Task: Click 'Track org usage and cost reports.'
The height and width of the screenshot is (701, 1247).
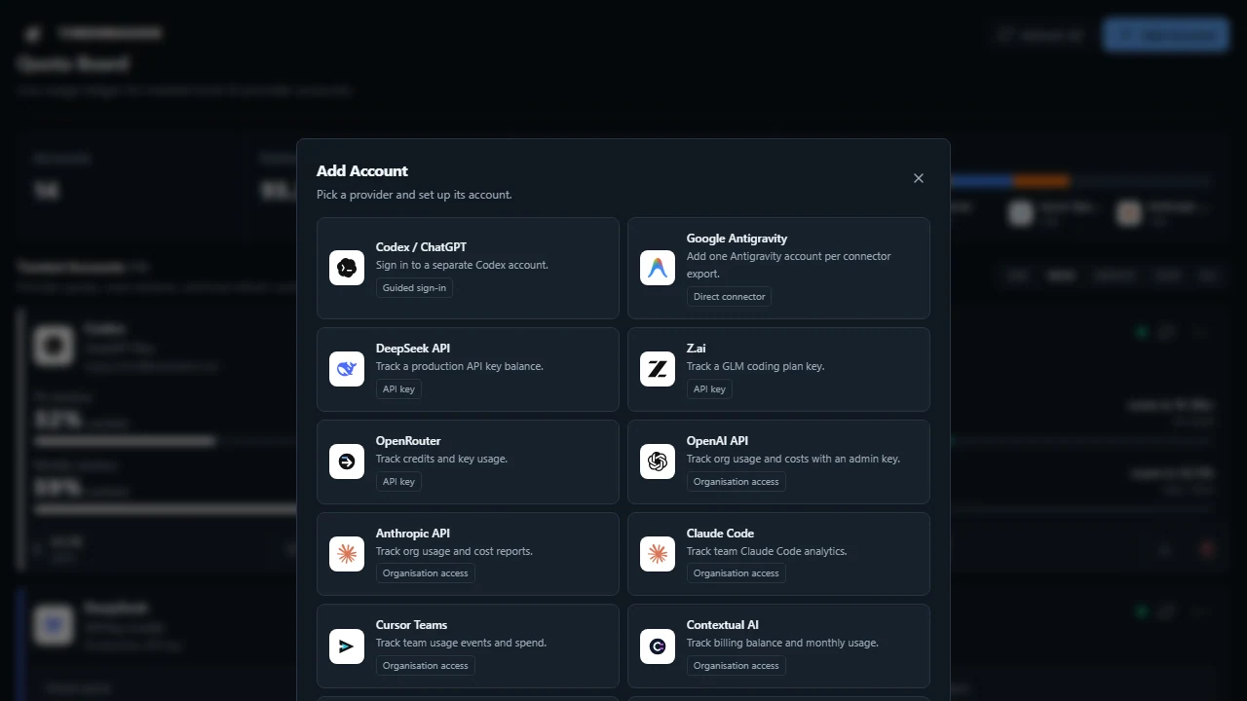Action: 454,551
